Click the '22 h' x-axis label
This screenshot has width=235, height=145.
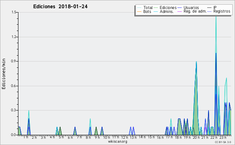214,137
